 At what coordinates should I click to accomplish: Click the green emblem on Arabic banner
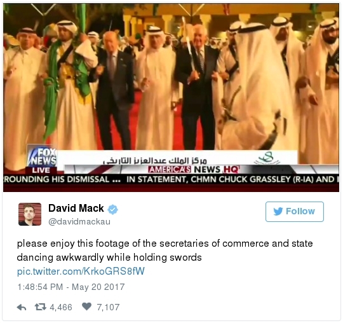(267, 158)
